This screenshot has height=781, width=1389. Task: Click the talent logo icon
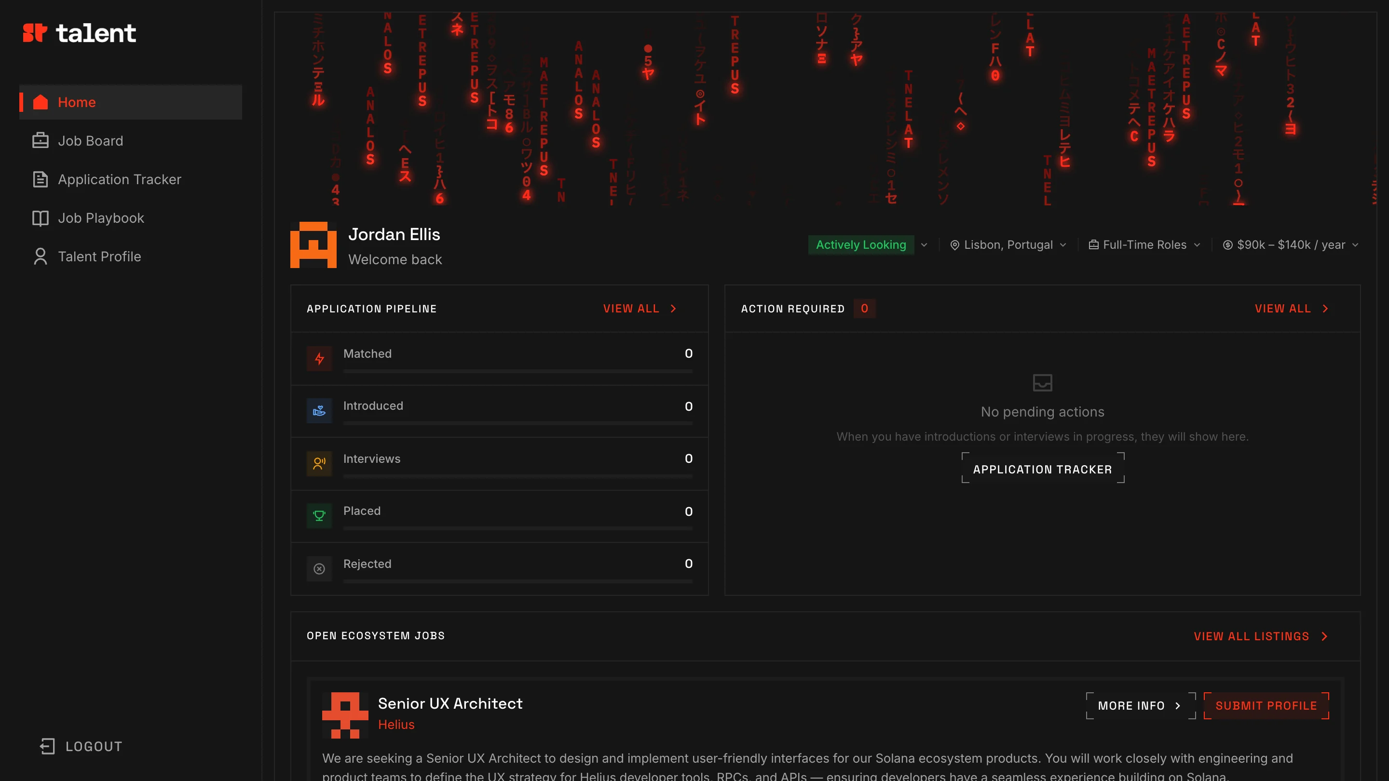[x=35, y=33]
